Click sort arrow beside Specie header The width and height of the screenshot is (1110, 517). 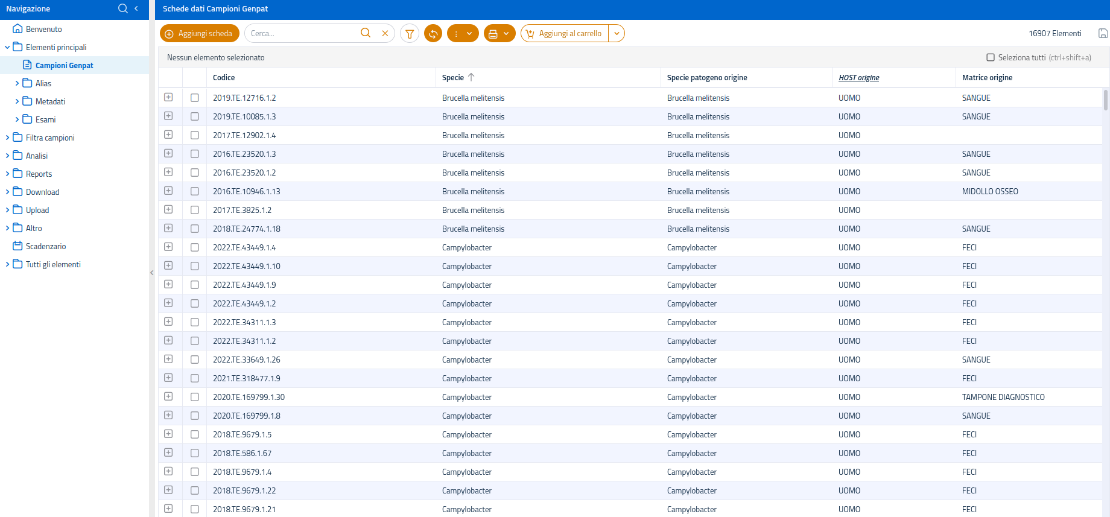pos(471,77)
